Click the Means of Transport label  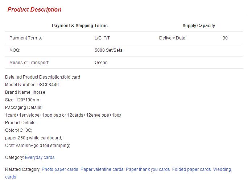coord(29,63)
